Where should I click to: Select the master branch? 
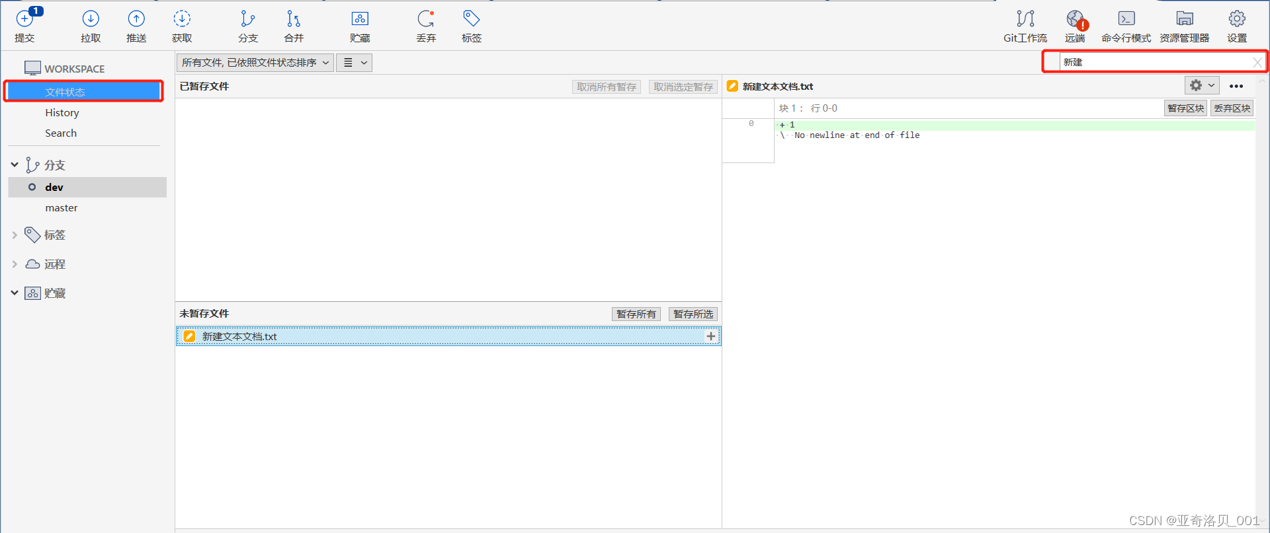point(62,208)
